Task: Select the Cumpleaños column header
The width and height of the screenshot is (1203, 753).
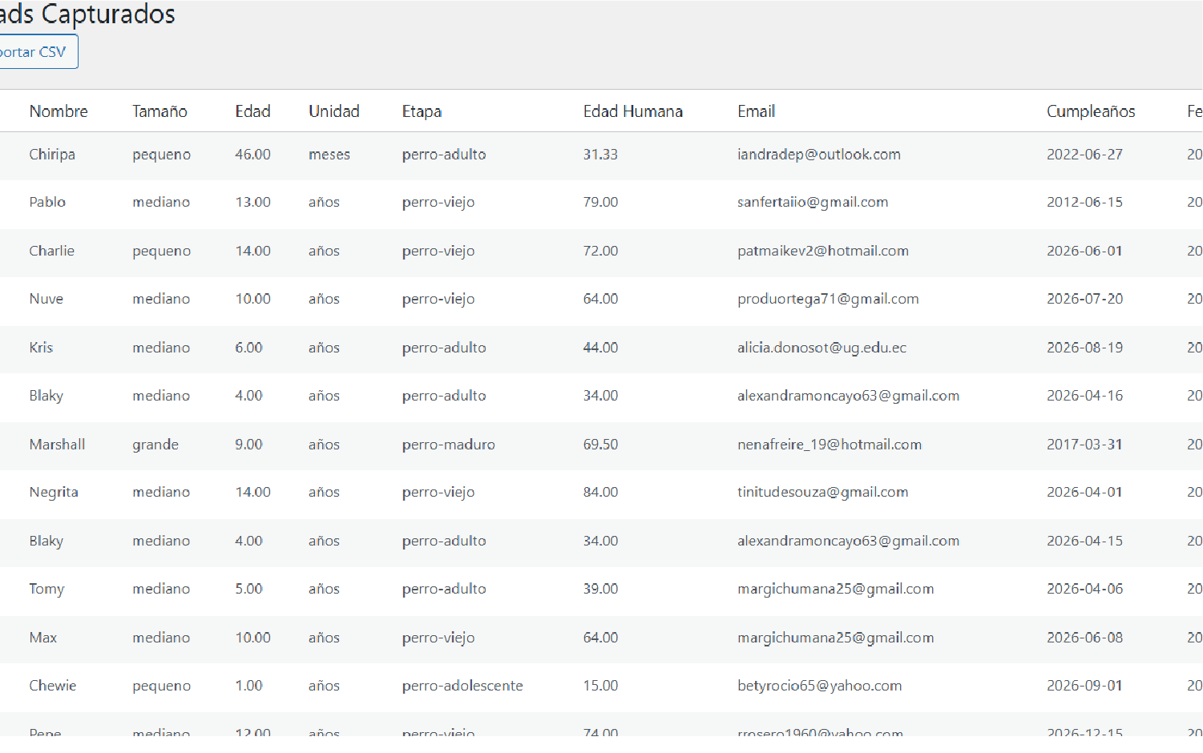Action: [x=1091, y=111]
